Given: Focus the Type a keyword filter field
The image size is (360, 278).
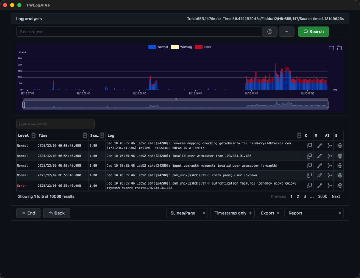Looking at the screenshot, I should [x=55, y=124].
